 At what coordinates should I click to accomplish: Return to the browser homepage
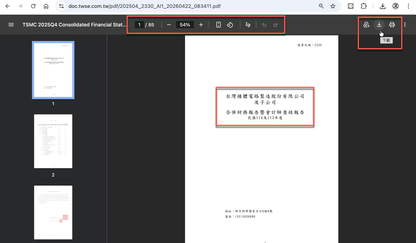(46, 6)
